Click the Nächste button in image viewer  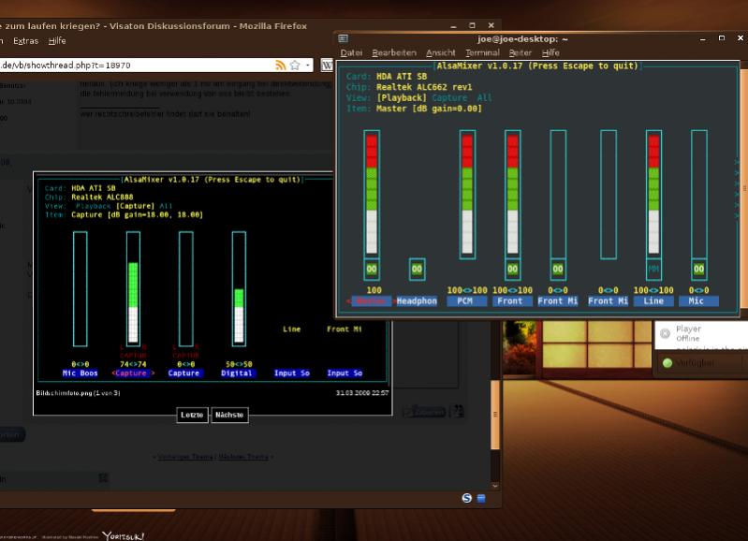pyautogui.click(x=229, y=415)
